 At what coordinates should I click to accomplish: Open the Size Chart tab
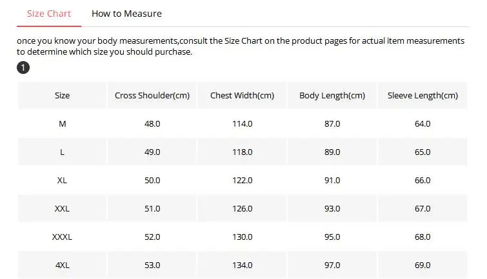(x=49, y=14)
